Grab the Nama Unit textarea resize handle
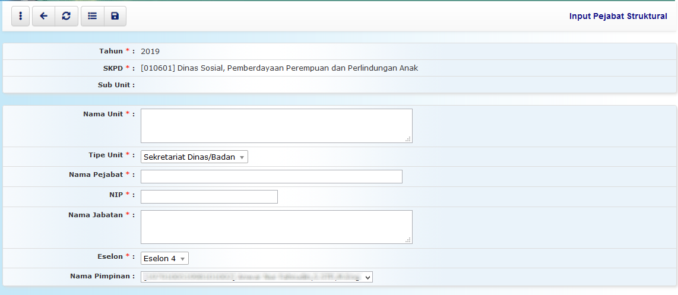The image size is (678, 295). pos(408,139)
